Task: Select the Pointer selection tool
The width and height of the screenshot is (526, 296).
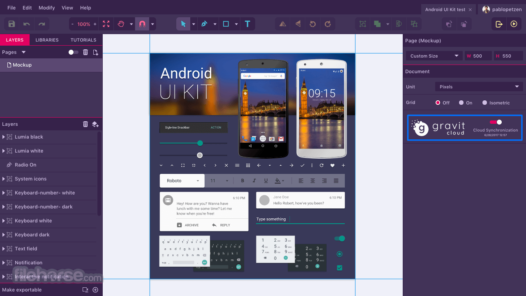Action: (183, 24)
